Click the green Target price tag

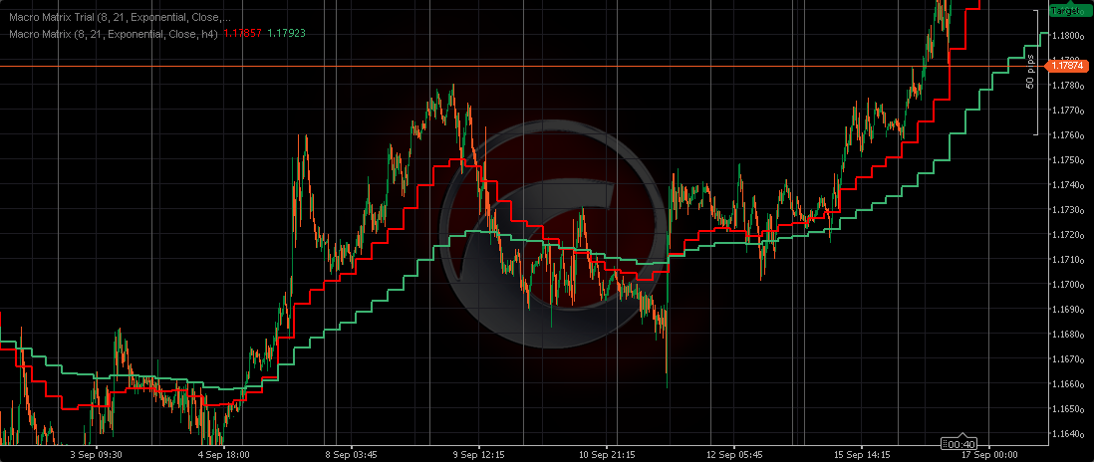click(1065, 10)
